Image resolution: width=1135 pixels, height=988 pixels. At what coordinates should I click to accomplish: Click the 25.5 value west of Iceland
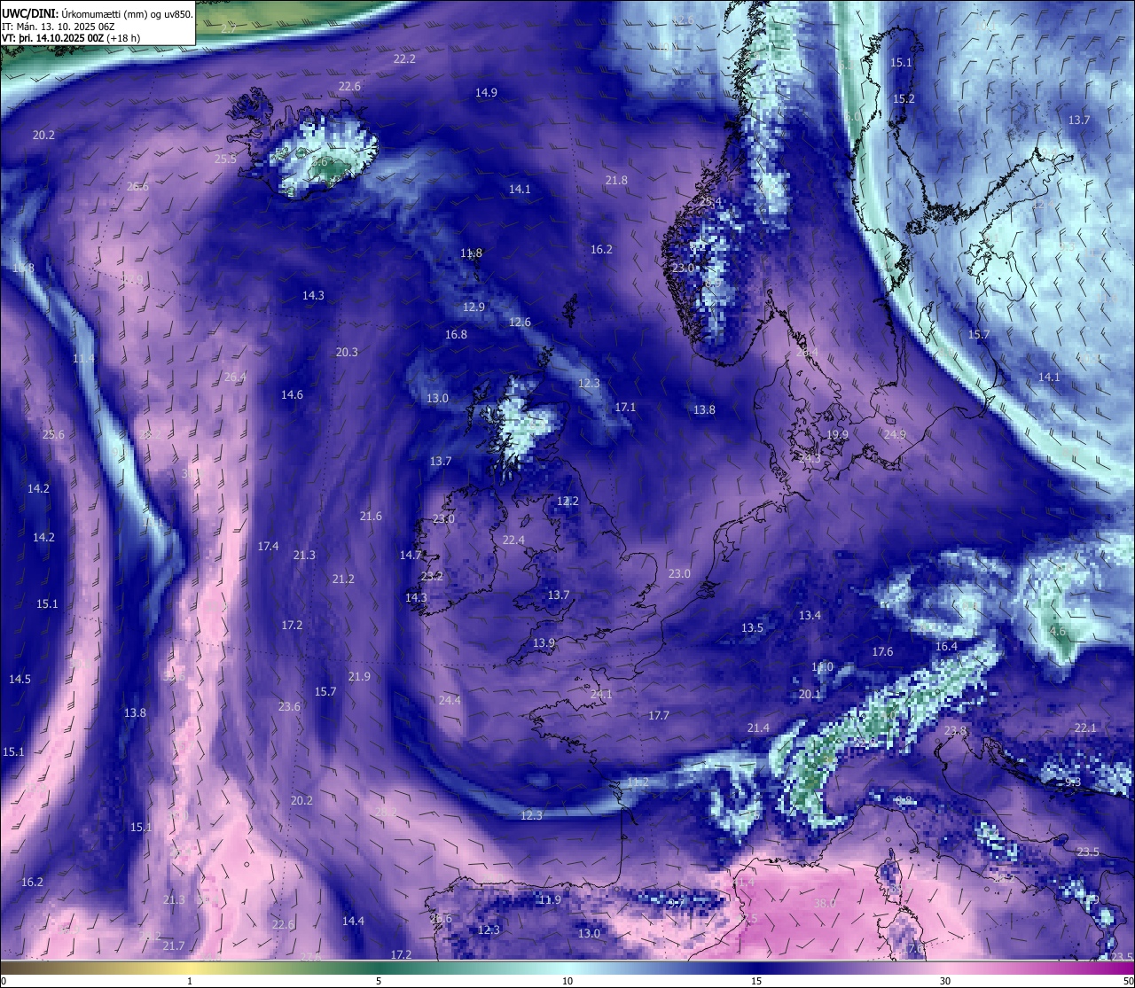click(x=225, y=159)
